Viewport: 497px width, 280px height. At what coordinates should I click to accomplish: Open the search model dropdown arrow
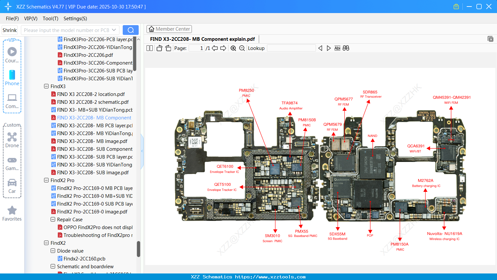114,30
